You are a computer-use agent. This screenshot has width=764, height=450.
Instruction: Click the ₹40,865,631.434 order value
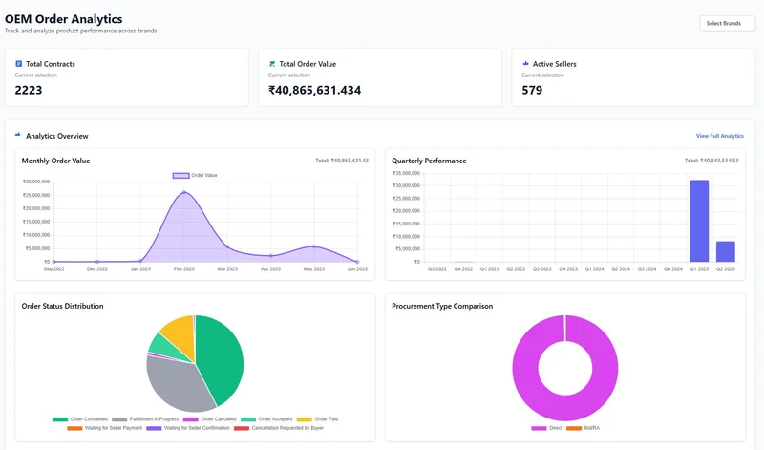(315, 90)
